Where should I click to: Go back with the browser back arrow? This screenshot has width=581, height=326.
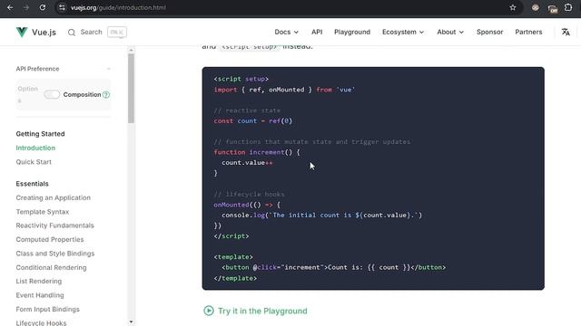(10, 7)
